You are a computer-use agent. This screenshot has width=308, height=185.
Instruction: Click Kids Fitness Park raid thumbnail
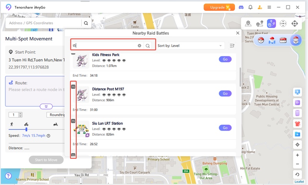tap(81, 61)
